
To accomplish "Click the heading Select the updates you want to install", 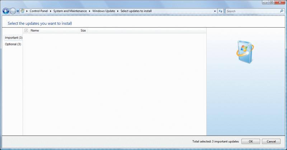I will [40, 23].
